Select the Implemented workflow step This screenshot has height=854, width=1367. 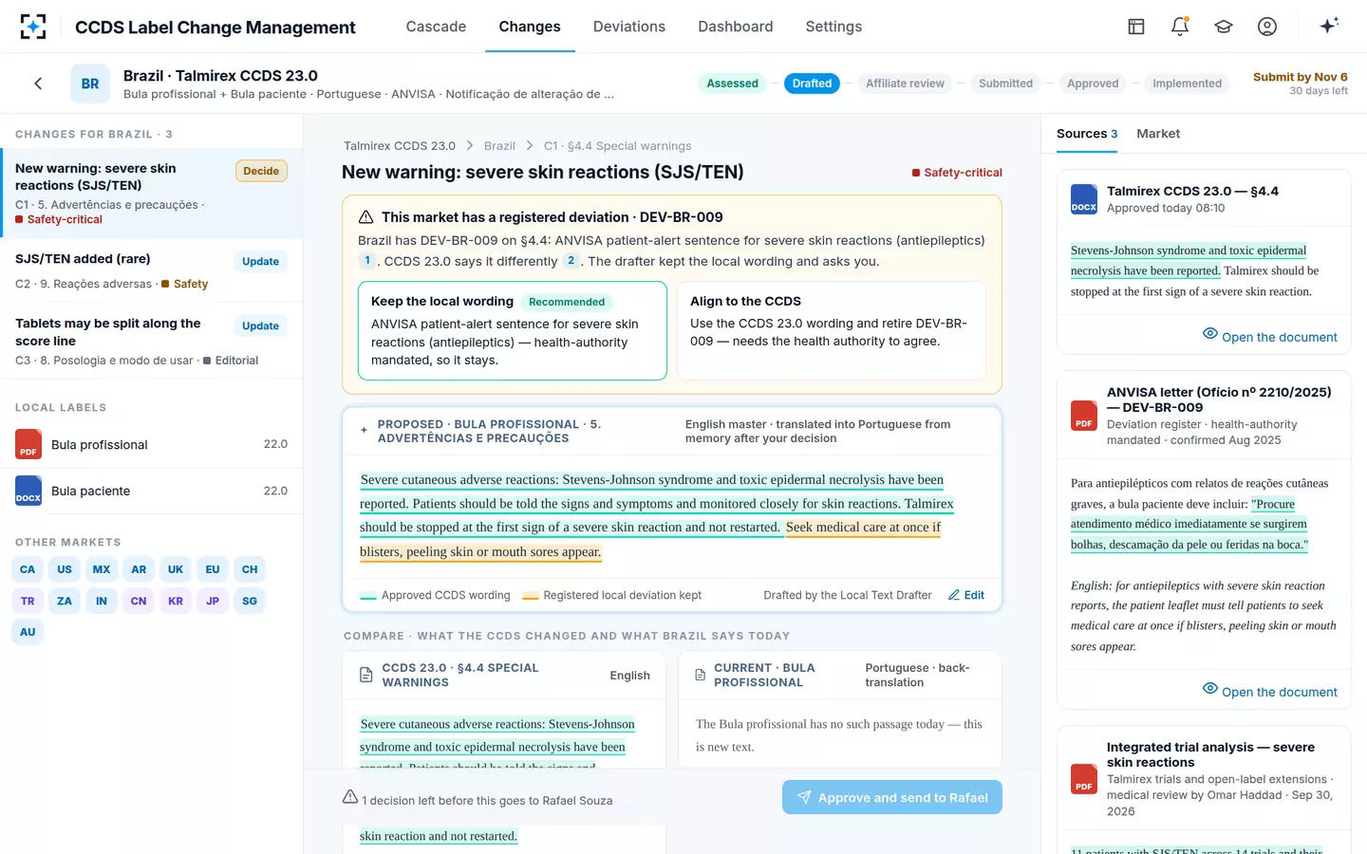coord(1187,84)
